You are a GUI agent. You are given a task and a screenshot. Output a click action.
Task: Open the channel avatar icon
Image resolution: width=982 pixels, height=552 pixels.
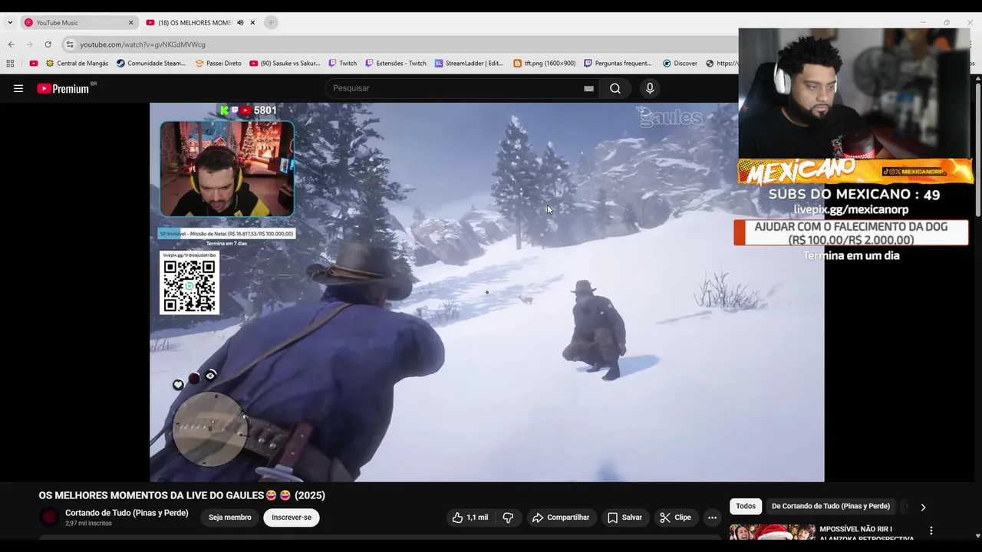click(49, 517)
